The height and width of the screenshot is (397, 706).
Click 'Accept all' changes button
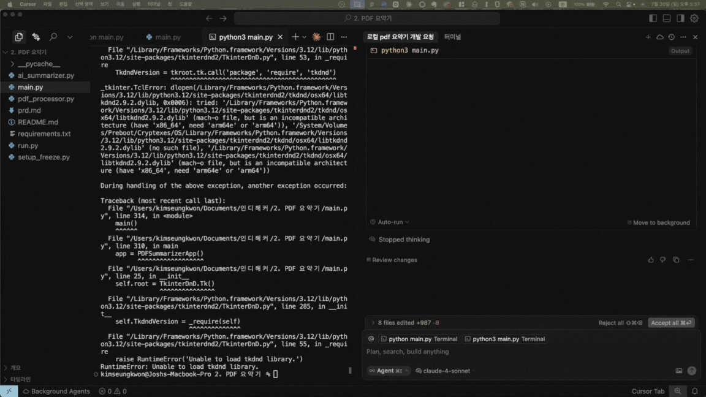671,323
